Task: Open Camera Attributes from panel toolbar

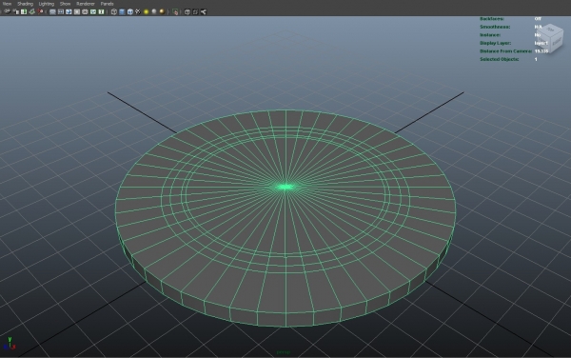Action: point(15,11)
